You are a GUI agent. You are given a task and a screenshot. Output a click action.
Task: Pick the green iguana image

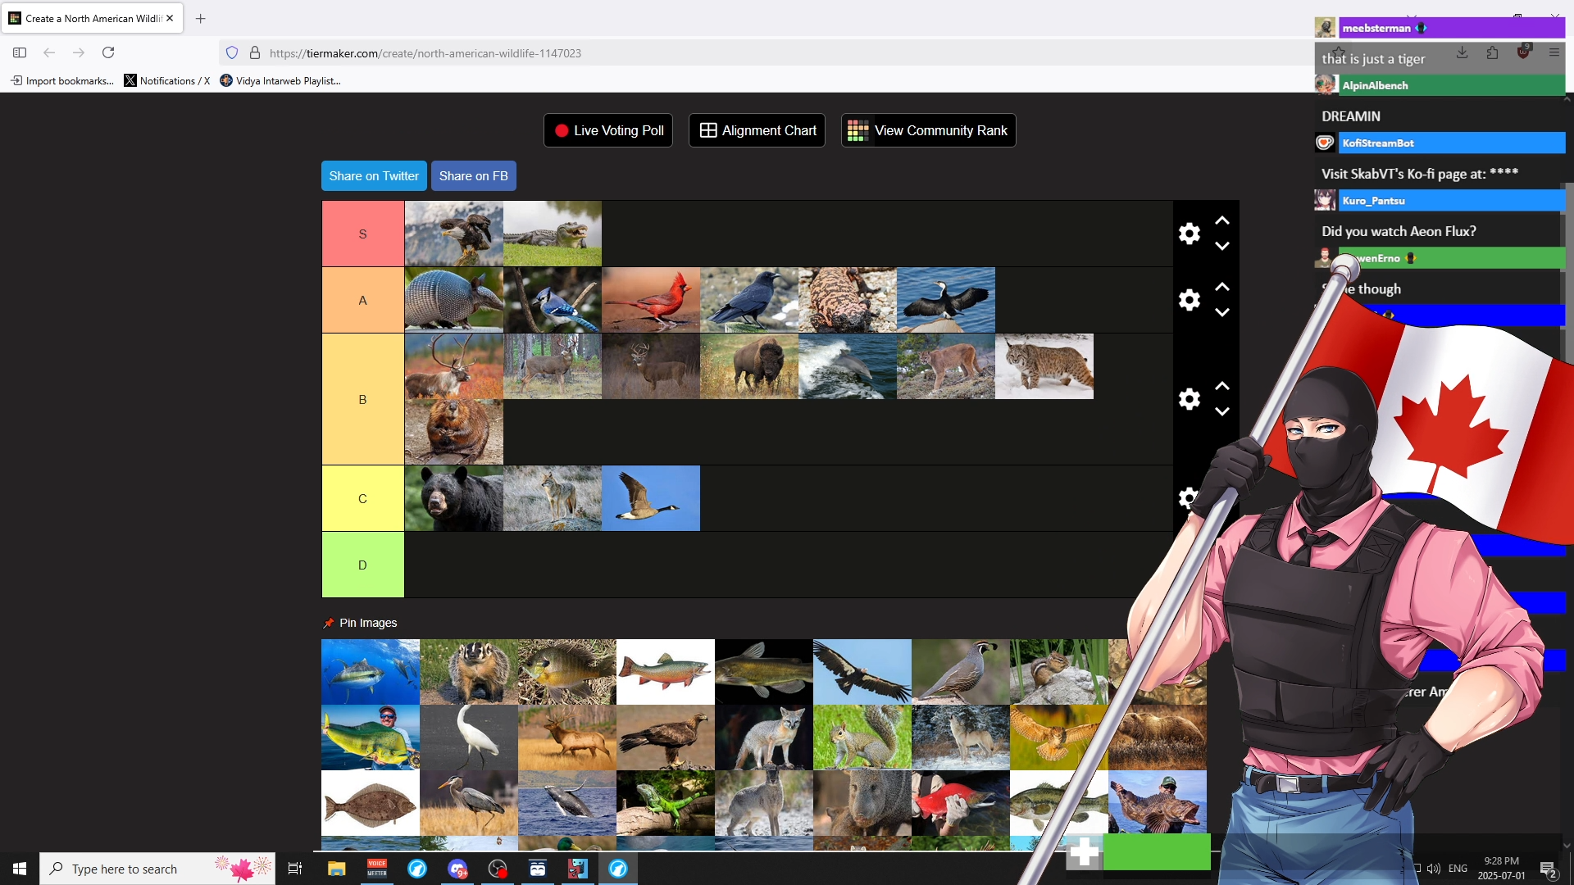(666, 803)
